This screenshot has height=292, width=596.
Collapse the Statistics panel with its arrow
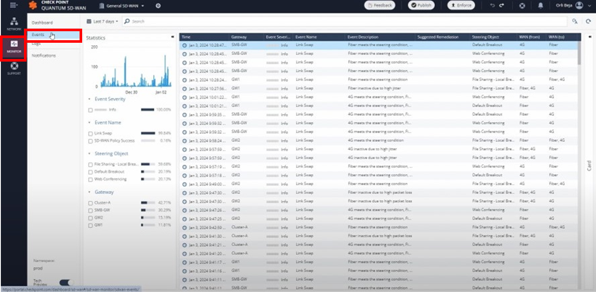pos(172,37)
